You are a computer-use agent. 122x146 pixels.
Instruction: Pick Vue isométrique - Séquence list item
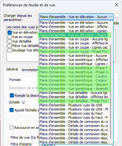point(74,84)
